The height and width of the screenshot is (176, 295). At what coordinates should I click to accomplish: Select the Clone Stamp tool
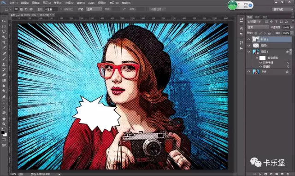pos(4,64)
